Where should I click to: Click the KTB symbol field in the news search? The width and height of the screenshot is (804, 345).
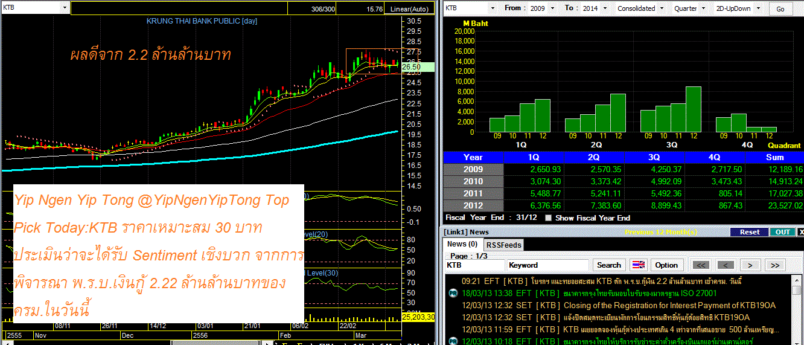click(x=474, y=265)
